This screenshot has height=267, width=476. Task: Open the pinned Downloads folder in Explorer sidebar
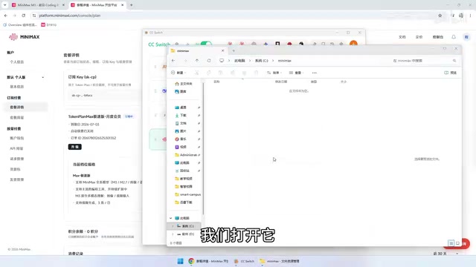pyautogui.click(x=181, y=116)
